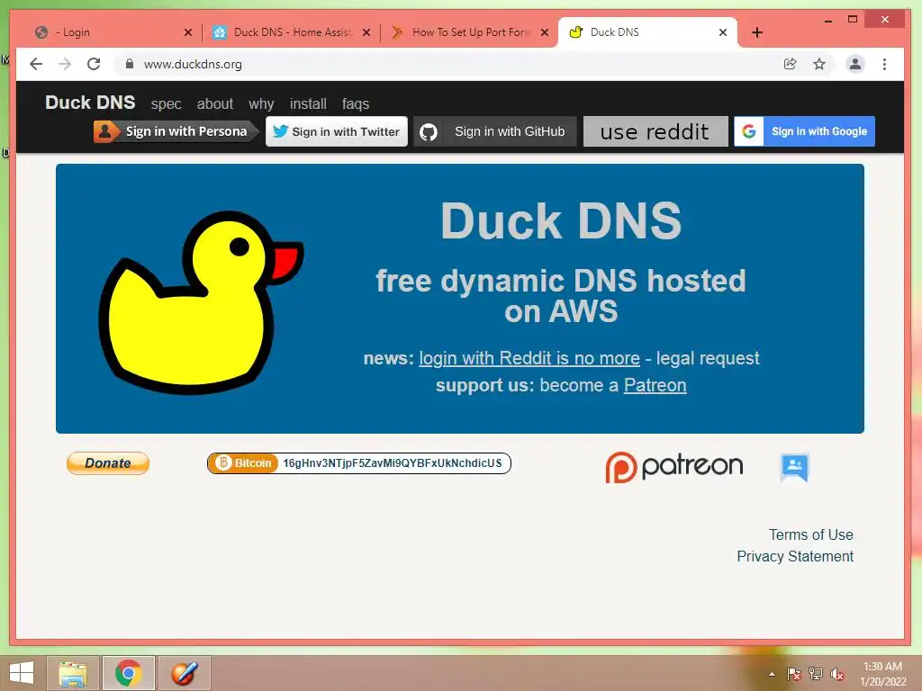Click the yellow duck logo image
This screenshot has width=922, height=691.
click(x=201, y=302)
